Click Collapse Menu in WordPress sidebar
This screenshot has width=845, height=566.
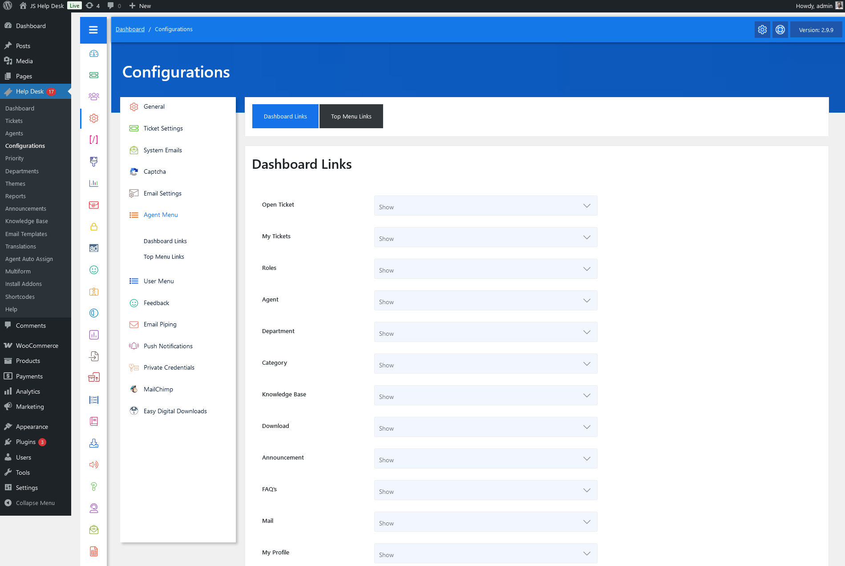[x=35, y=503]
